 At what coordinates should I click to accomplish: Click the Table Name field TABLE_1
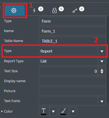point(72,41)
